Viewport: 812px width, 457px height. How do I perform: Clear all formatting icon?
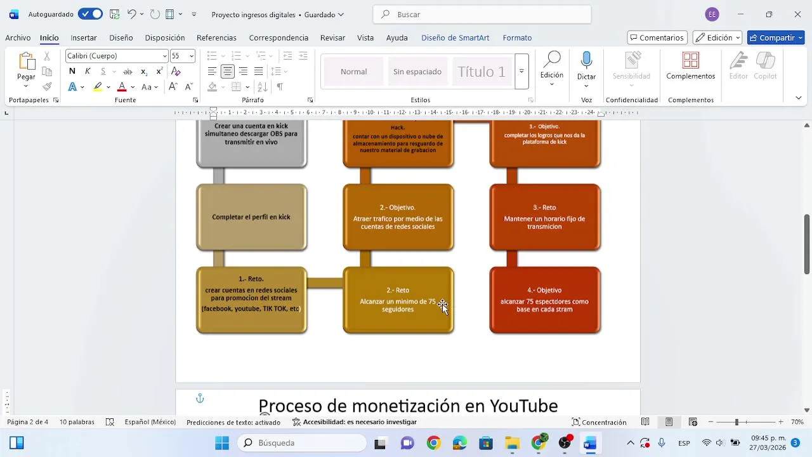click(176, 71)
